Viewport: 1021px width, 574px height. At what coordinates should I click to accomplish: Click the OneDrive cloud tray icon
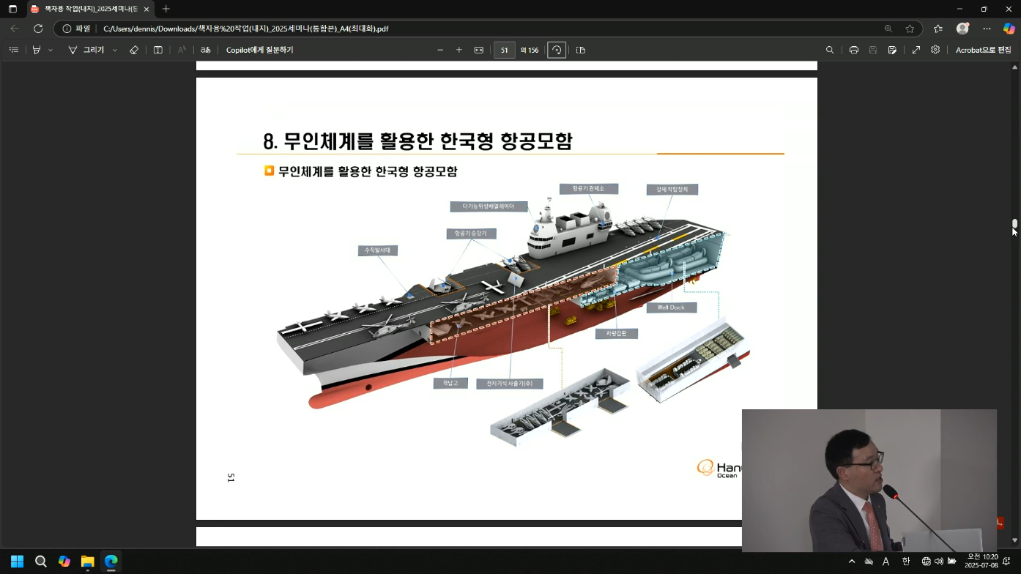[869, 562]
